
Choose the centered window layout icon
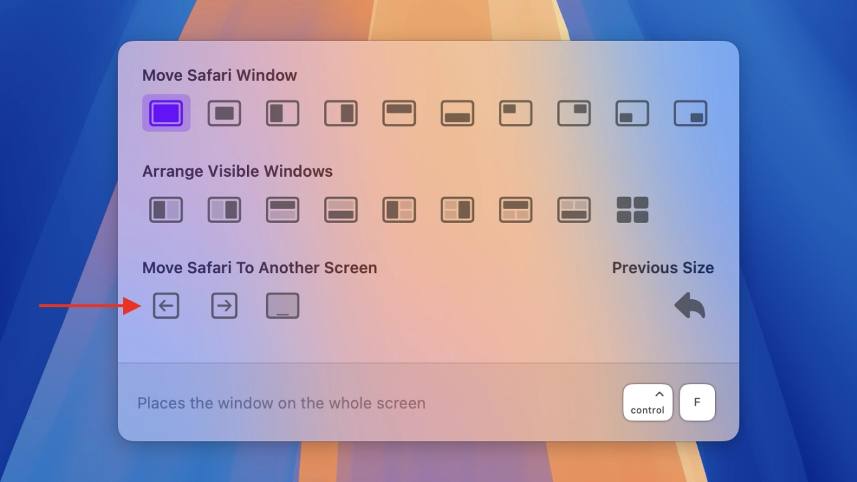pyautogui.click(x=224, y=113)
